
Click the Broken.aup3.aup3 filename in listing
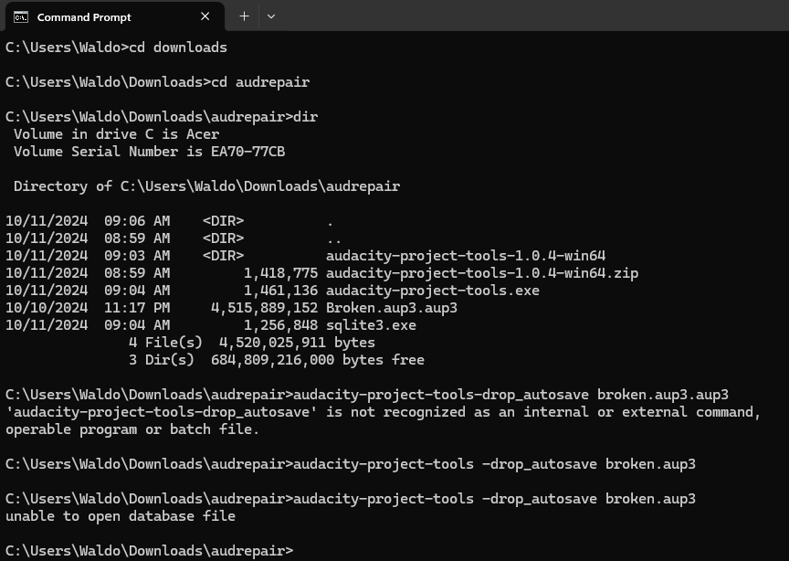click(391, 308)
